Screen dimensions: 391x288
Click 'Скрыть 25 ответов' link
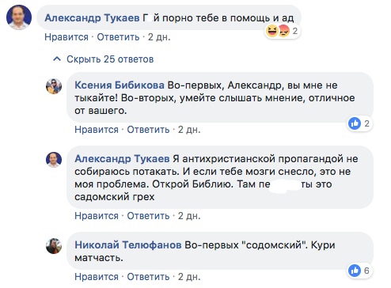point(110,59)
